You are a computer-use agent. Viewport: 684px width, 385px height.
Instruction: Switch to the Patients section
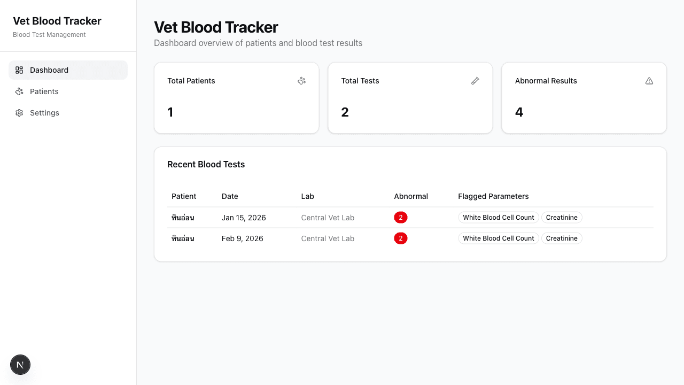click(44, 91)
